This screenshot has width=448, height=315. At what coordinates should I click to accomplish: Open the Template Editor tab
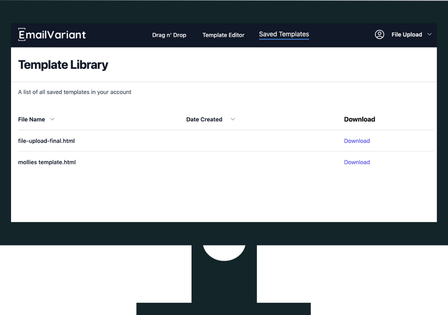click(224, 35)
